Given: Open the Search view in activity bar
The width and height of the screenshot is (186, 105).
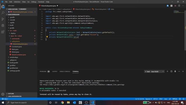Looking at the screenshot, I should [3, 13].
